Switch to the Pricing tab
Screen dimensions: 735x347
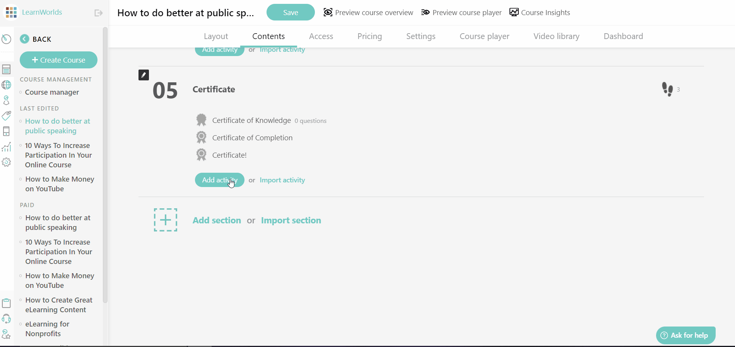click(369, 36)
